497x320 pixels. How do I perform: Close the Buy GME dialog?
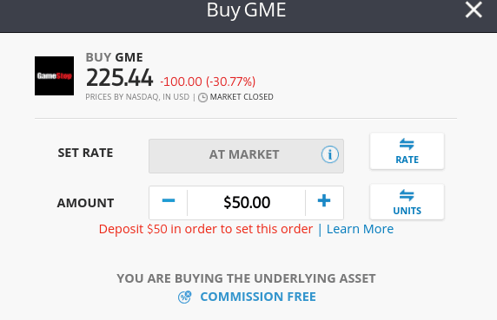(474, 10)
